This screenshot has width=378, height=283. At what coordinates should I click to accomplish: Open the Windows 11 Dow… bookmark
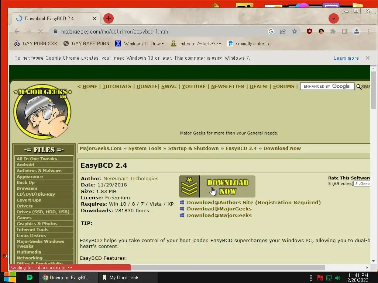pyautogui.click(x=140, y=43)
